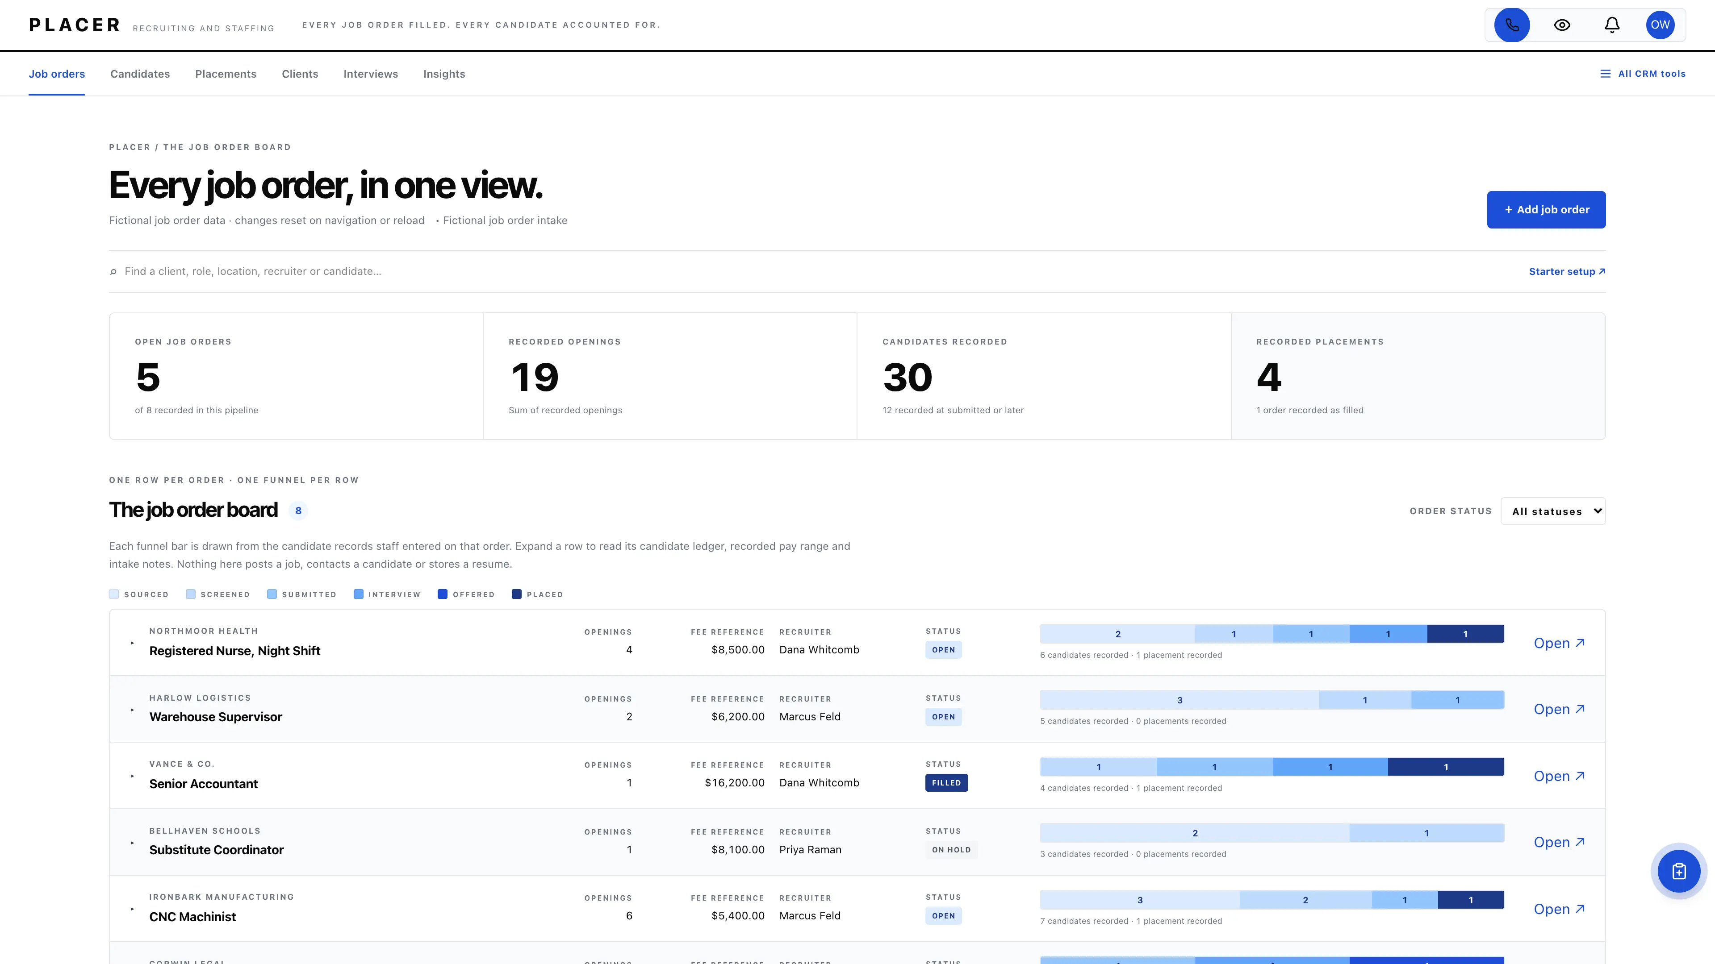Image resolution: width=1715 pixels, height=964 pixels.
Task: Open the Senior Accountant job order link
Action: 1559,776
